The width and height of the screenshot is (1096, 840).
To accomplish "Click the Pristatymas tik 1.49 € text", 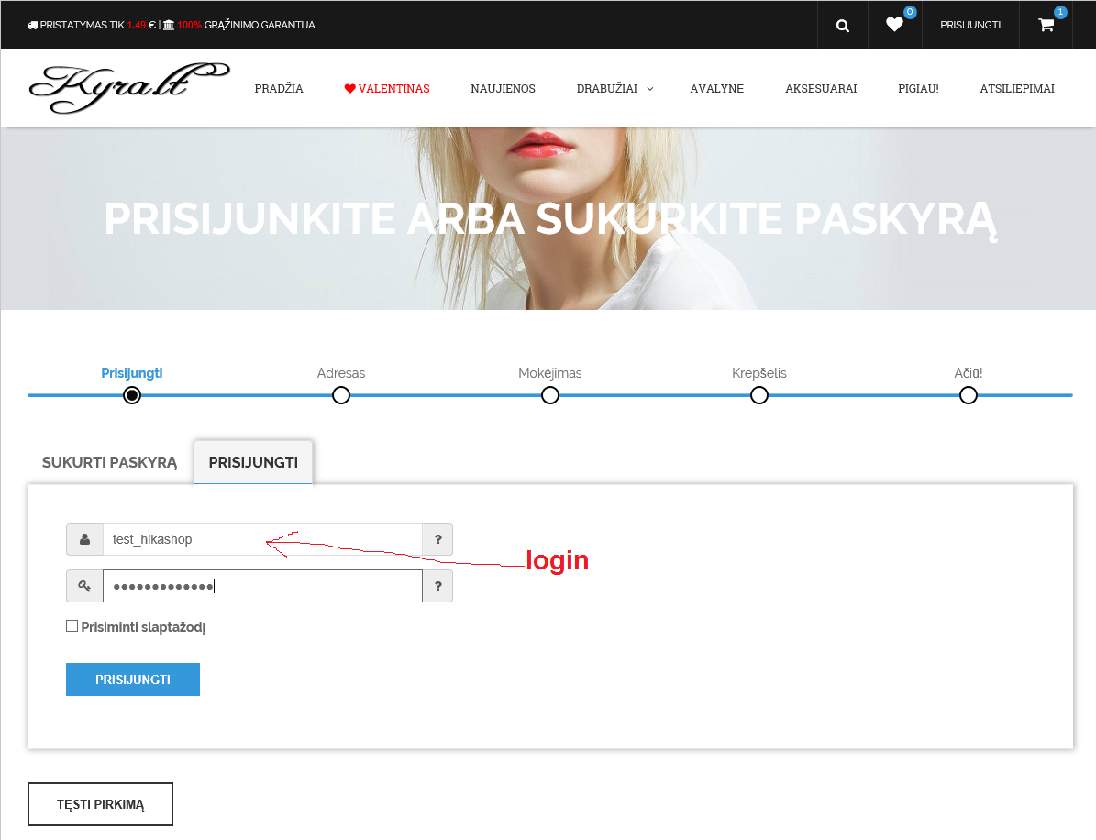I will [x=98, y=25].
